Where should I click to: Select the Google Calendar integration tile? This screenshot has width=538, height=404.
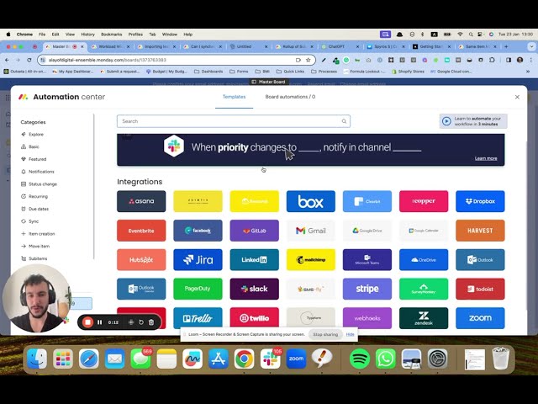point(424,231)
